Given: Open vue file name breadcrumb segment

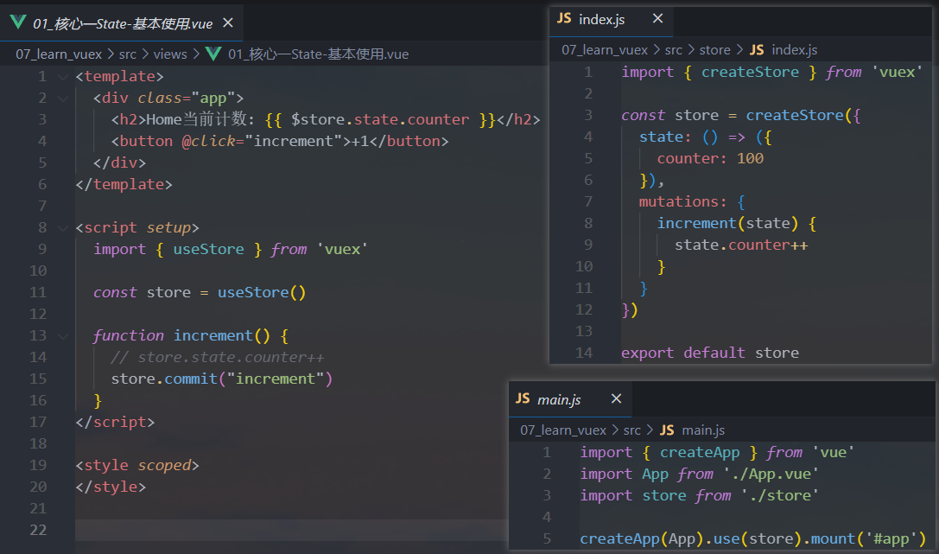Looking at the screenshot, I should [318, 54].
